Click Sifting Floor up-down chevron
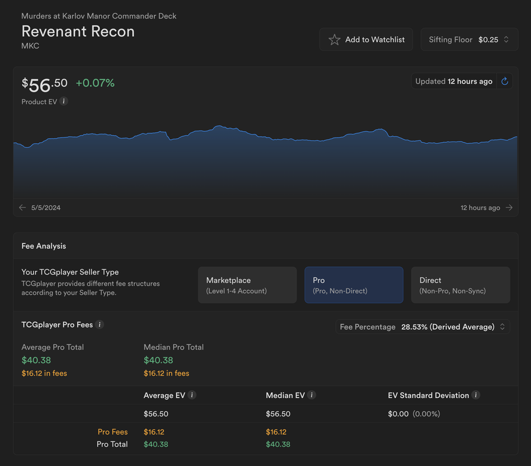Image resolution: width=531 pixels, height=466 pixels. [x=507, y=40]
